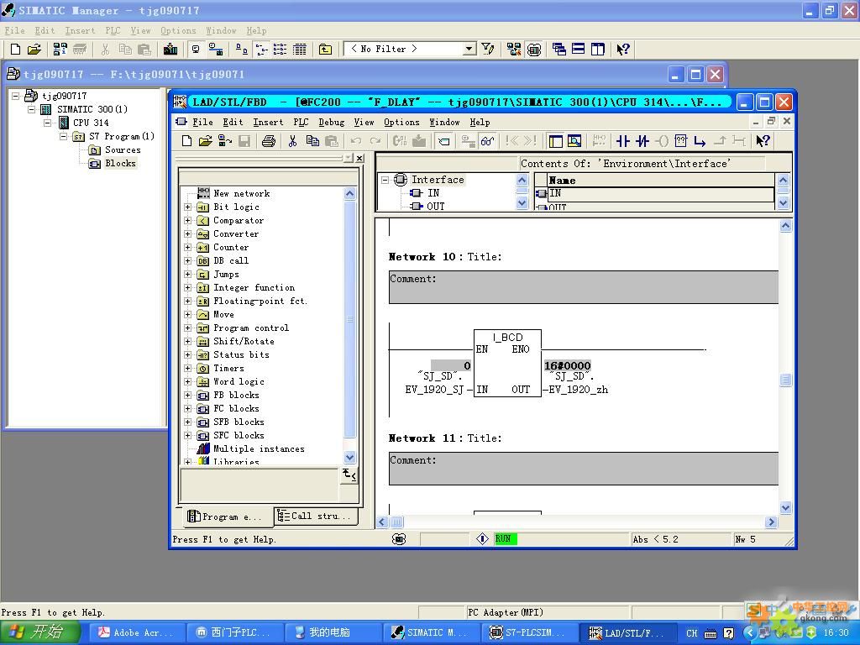Switch to S7-PLCSIM taskbar button
This screenshot has width=860, height=645.
pyautogui.click(x=529, y=632)
